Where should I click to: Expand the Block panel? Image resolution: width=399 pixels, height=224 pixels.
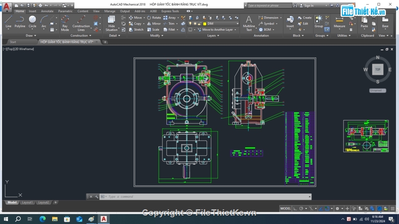[298, 36]
